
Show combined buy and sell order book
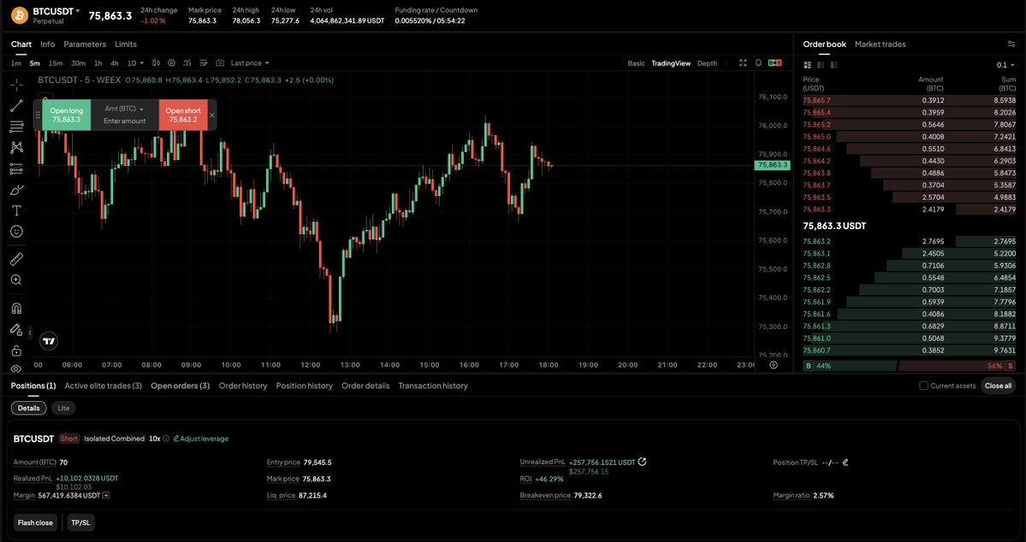pyautogui.click(x=808, y=65)
